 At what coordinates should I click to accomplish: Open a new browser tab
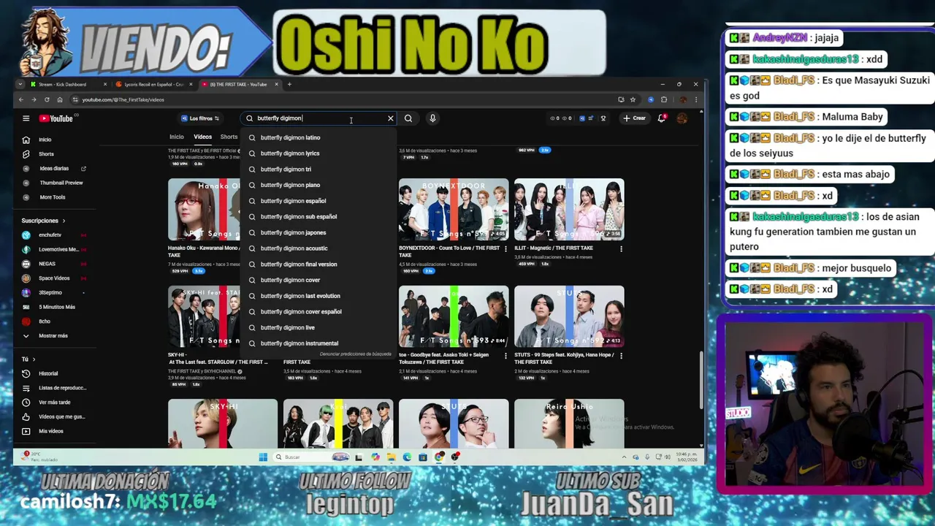pos(289,84)
